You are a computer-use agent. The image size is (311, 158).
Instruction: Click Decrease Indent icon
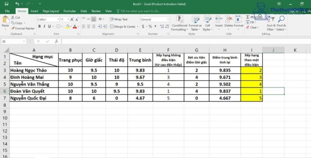tap(100, 26)
